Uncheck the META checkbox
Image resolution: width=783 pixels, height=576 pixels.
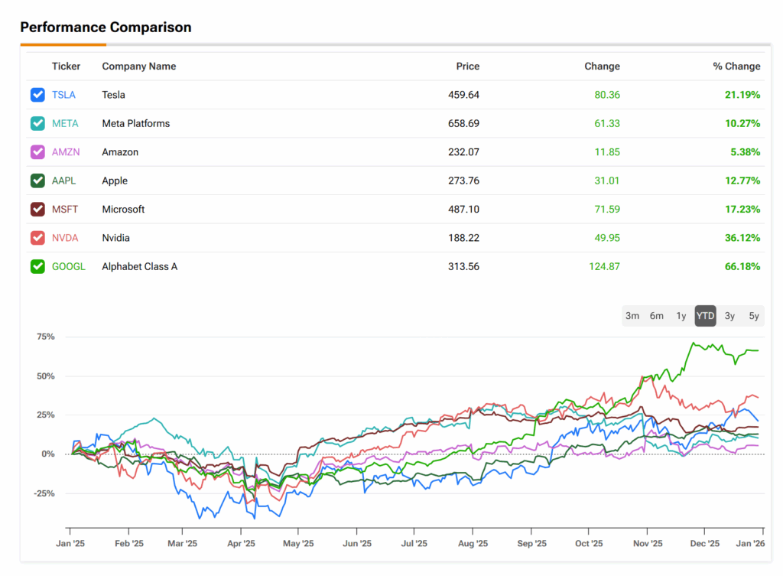(x=37, y=123)
